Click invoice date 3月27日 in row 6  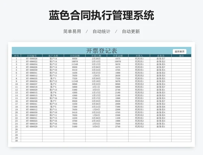[x=96, y=73]
